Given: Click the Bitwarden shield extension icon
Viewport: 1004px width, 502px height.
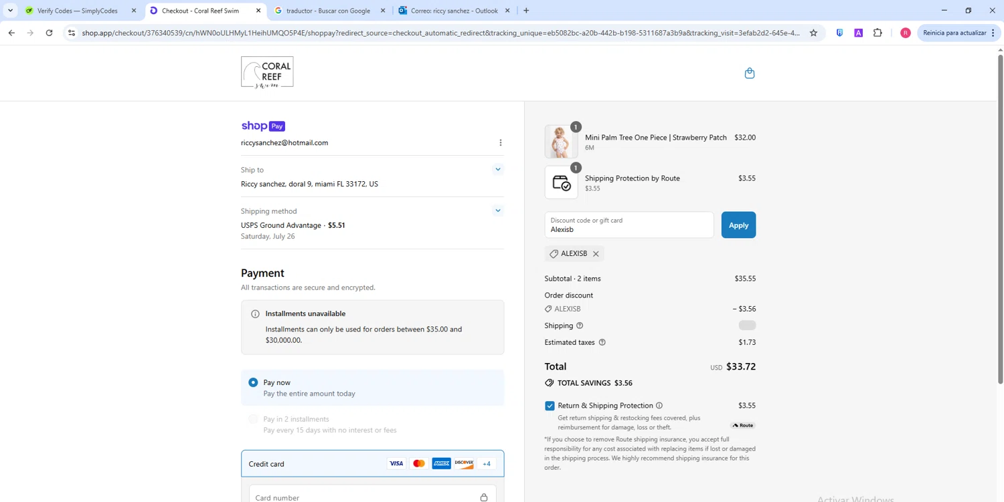Looking at the screenshot, I should tap(839, 33).
